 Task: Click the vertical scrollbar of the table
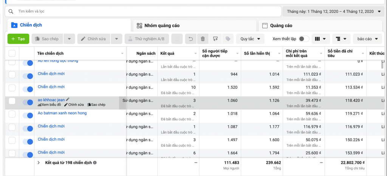coord(382,66)
